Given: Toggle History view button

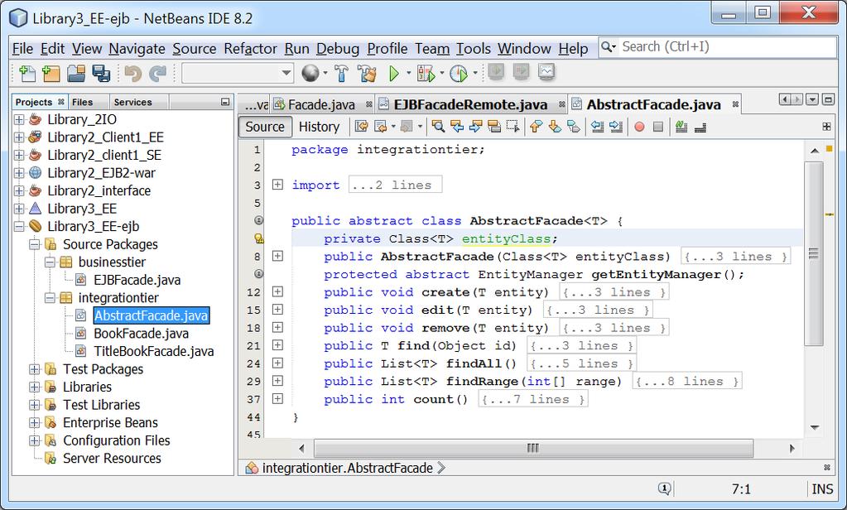Looking at the screenshot, I should coord(320,127).
